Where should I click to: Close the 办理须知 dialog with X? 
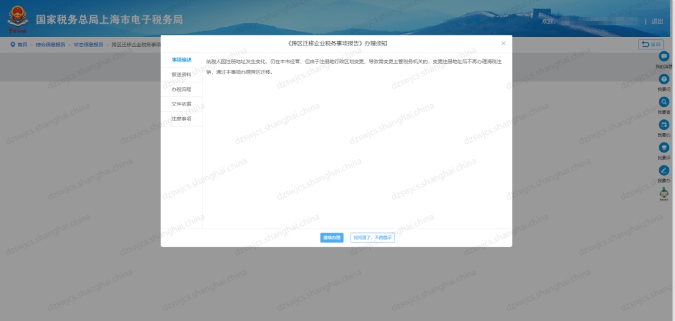click(503, 44)
